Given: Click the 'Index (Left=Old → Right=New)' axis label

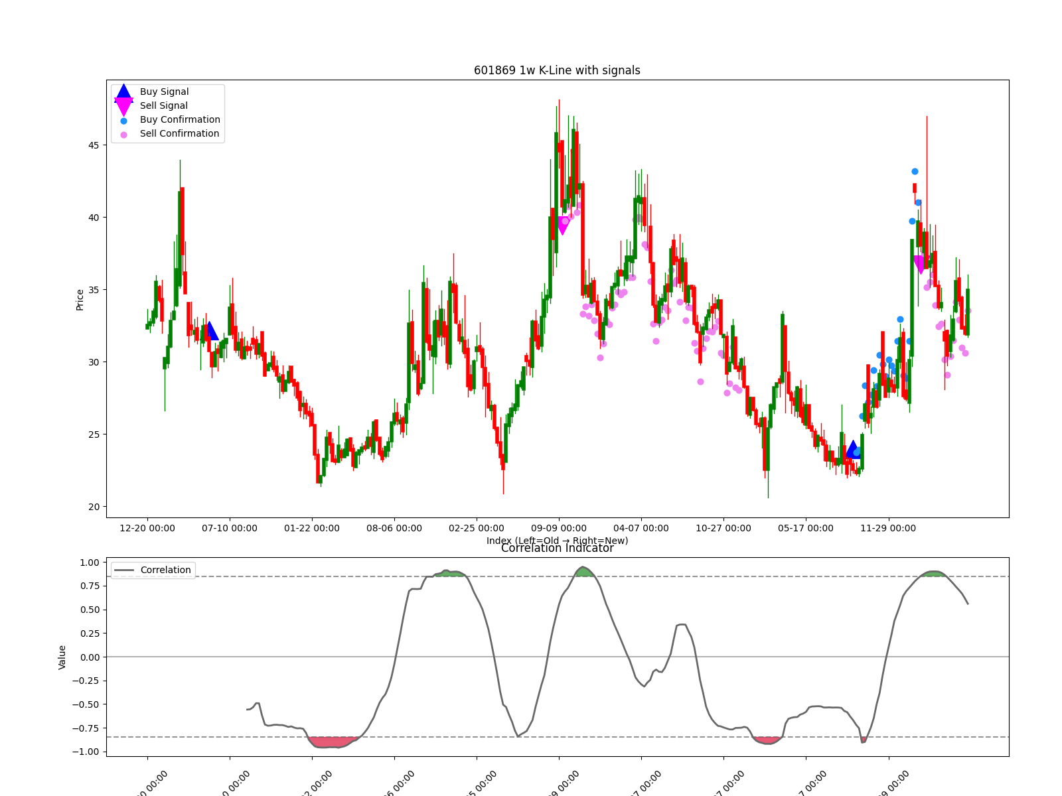Looking at the screenshot, I should click(557, 541).
